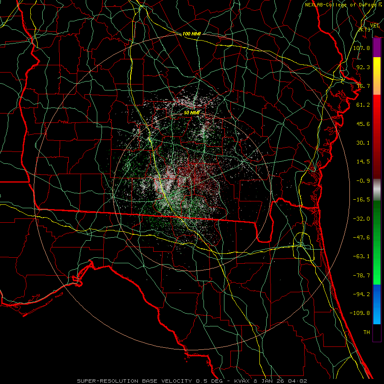
Task: Click the [KT] units label
Action: tap(364, 29)
